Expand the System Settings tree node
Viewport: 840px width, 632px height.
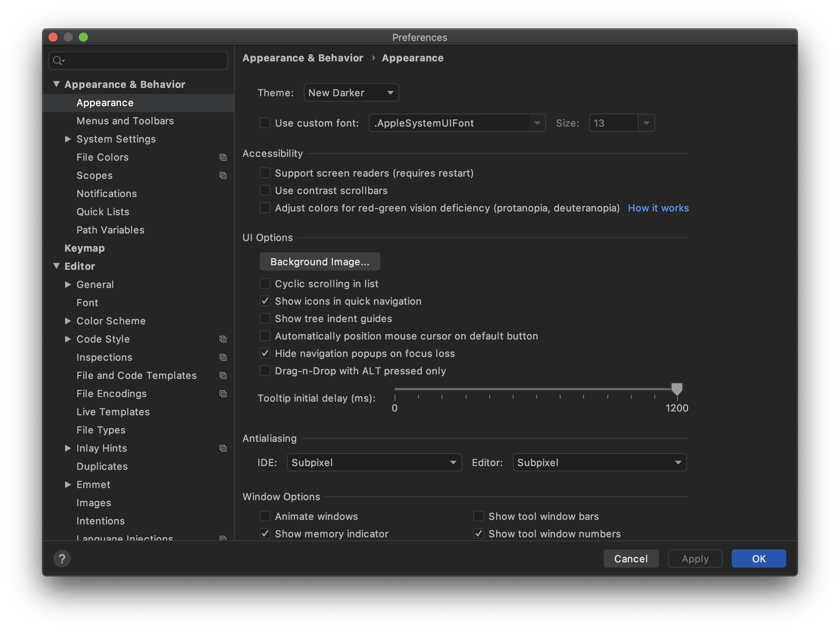pos(68,139)
